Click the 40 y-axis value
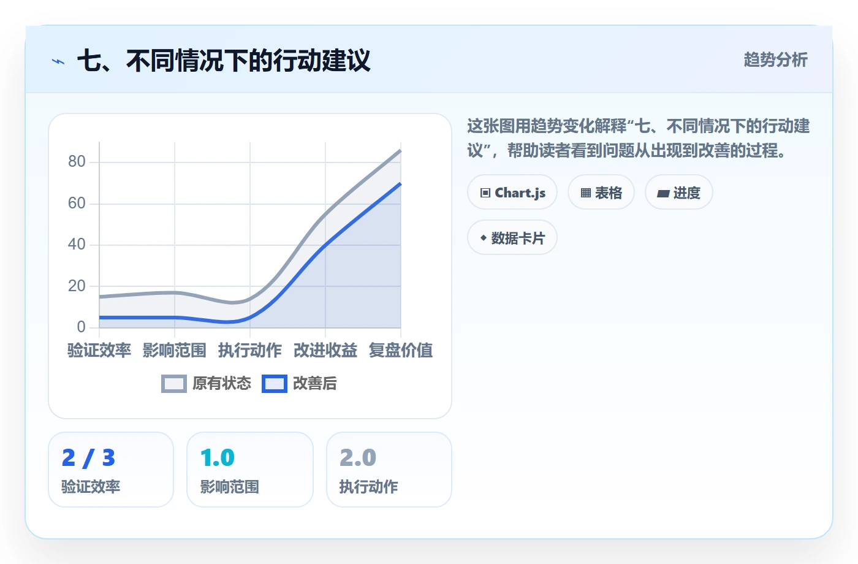Screen dimensions: 858x564 pyautogui.click(x=77, y=245)
